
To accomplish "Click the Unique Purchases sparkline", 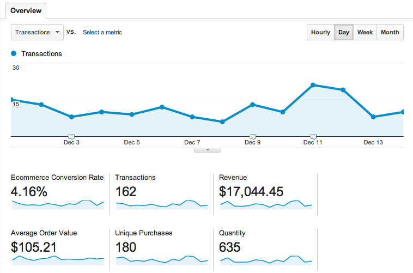I will tap(162, 259).
